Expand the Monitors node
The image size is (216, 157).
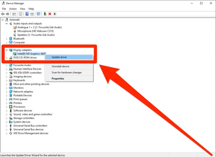[7, 88]
